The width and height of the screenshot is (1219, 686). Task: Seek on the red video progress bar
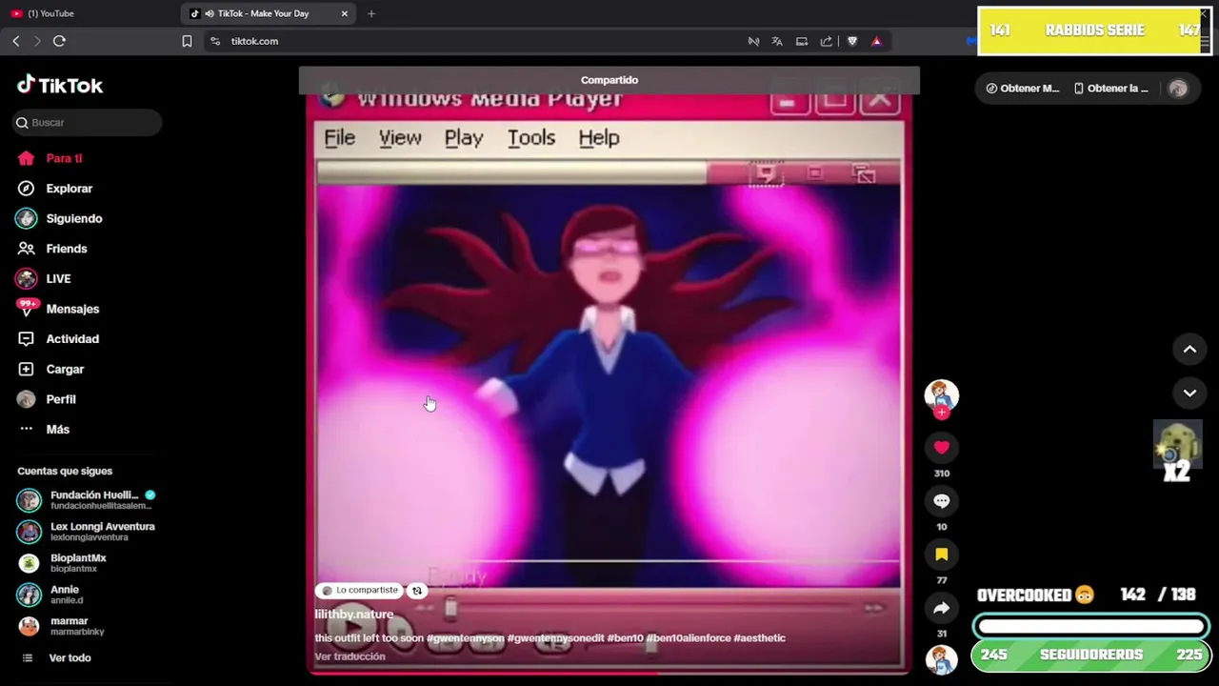(x=608, y=673)
